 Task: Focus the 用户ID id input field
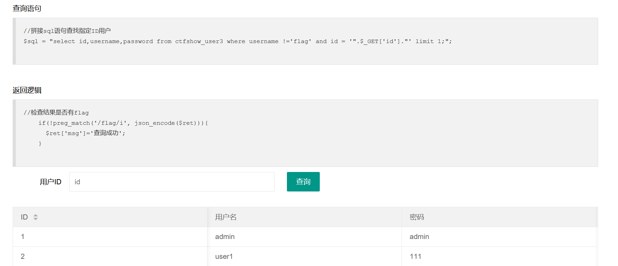[x=172, y=182]
